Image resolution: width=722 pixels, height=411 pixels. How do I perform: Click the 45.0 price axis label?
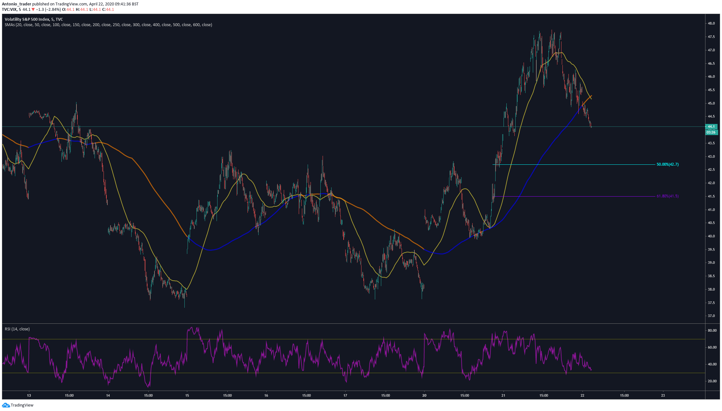click(711, 103)
